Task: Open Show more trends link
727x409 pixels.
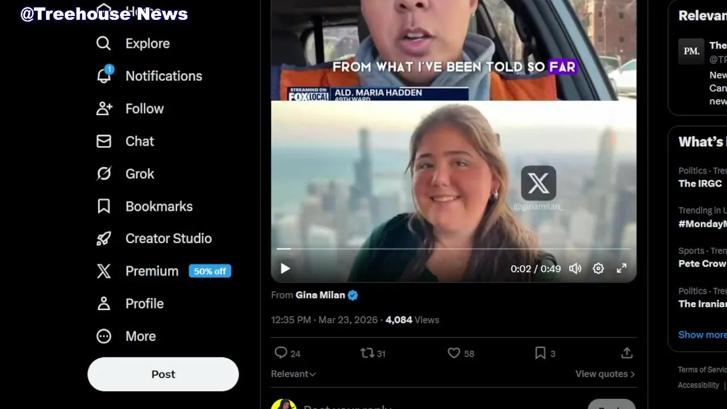Action: pos(702,335)
